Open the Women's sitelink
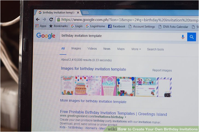This screenshot has height=132, width=199. coord(91,128)
